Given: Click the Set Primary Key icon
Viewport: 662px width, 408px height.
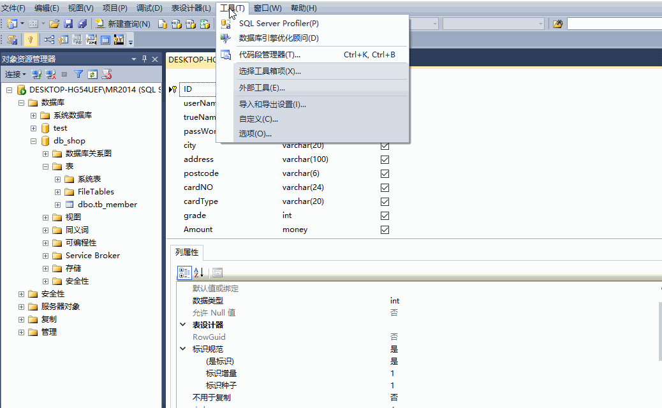Looking at the screenshot, I should pos(30,40).
